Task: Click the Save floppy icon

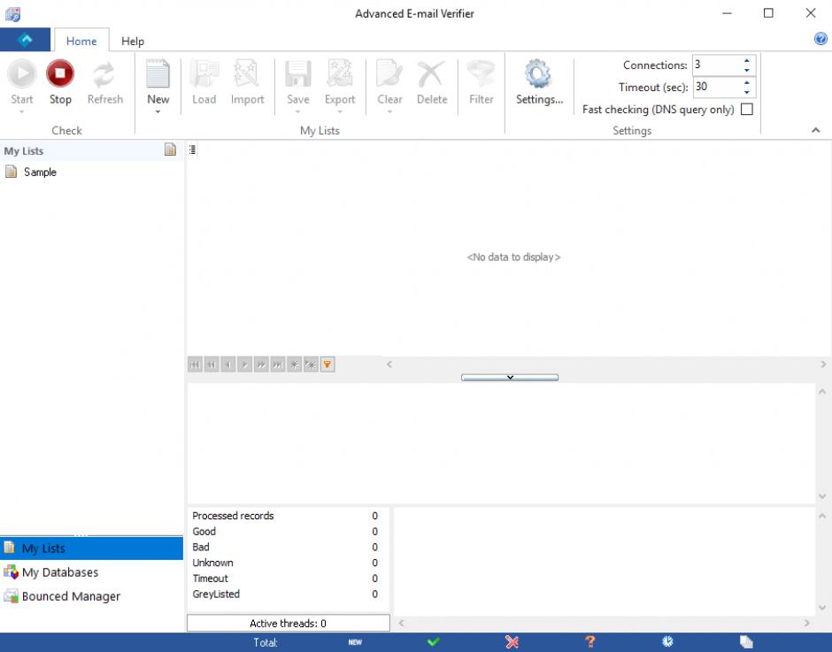Action: click(297, 73)
